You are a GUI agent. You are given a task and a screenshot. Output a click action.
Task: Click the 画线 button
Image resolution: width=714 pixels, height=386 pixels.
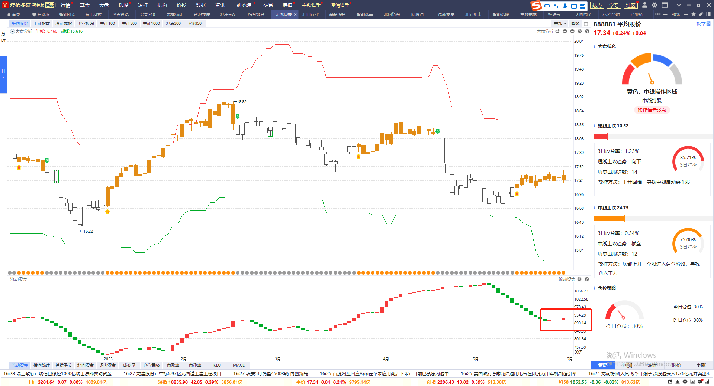575,23
